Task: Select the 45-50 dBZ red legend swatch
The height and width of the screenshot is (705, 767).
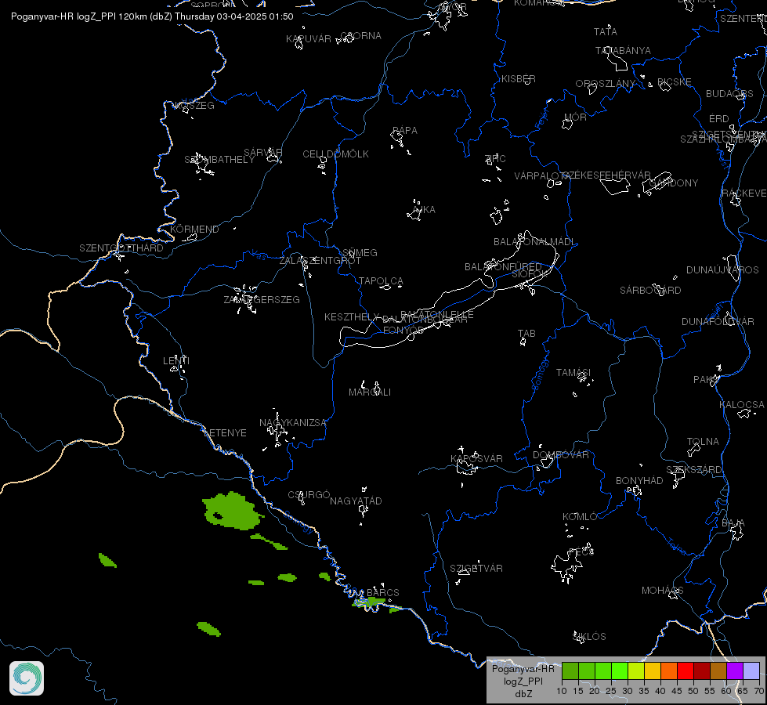Action: pyautogui.click(x=686, y=671)
